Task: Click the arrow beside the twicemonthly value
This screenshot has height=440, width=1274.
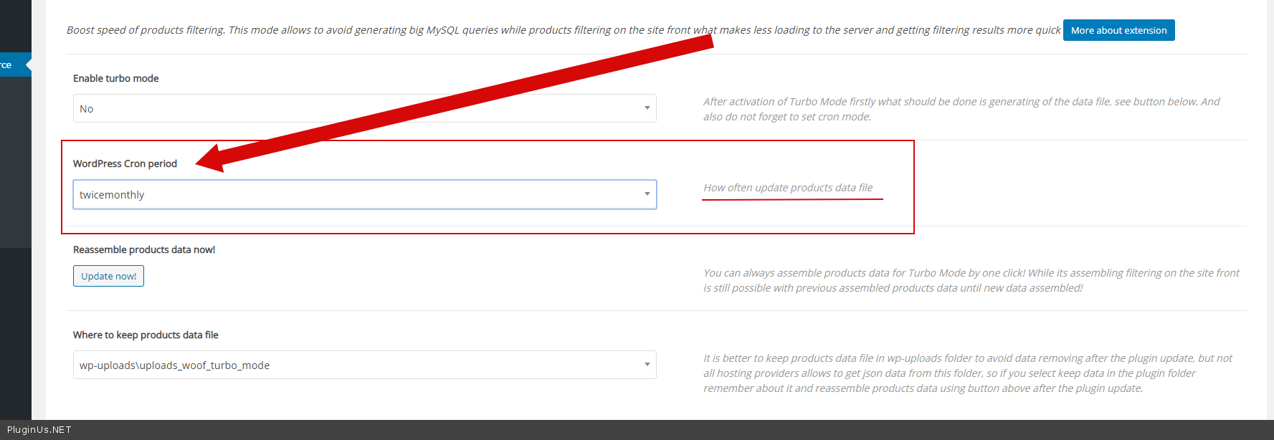Action: point(647,194)
